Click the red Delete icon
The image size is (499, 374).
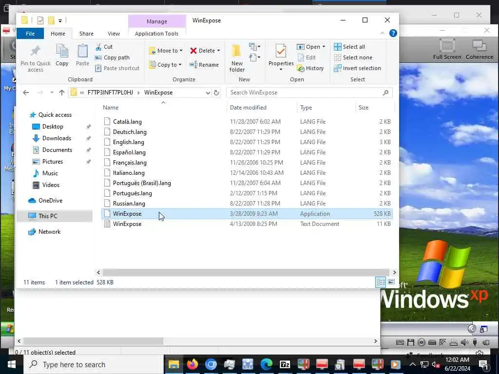193,51
